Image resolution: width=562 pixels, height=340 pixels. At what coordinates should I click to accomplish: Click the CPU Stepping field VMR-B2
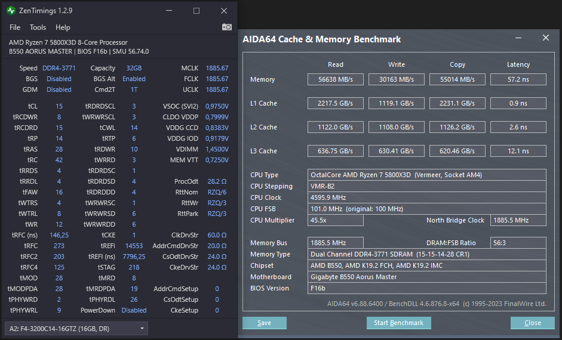[427, 186]
